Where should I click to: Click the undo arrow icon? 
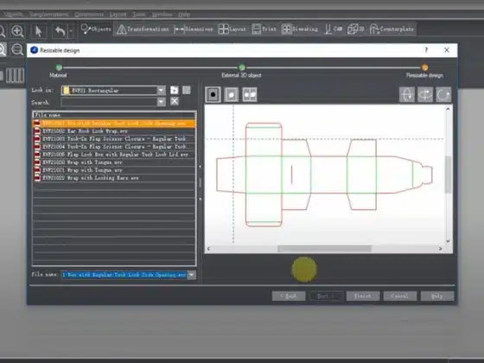tap(60, 31)
